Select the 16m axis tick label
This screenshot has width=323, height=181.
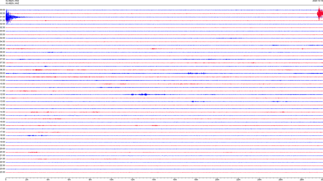(x=175, y=180)
